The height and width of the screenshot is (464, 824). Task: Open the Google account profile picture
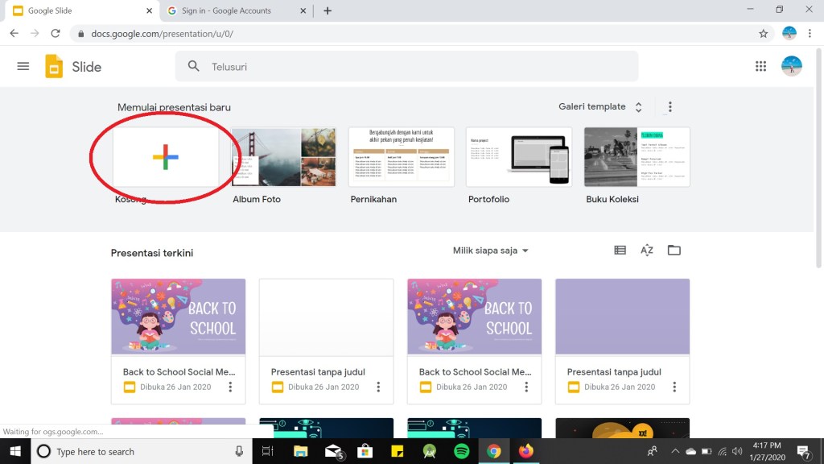point(792,67)
